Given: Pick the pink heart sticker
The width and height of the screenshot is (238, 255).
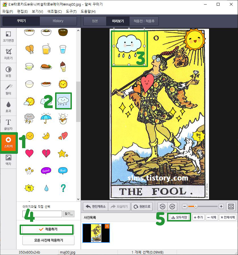Looking at the screenshot, I should click(x=30, y=153).
